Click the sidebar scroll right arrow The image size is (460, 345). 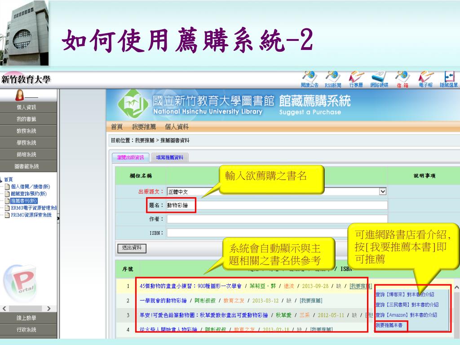coord(49,309)
